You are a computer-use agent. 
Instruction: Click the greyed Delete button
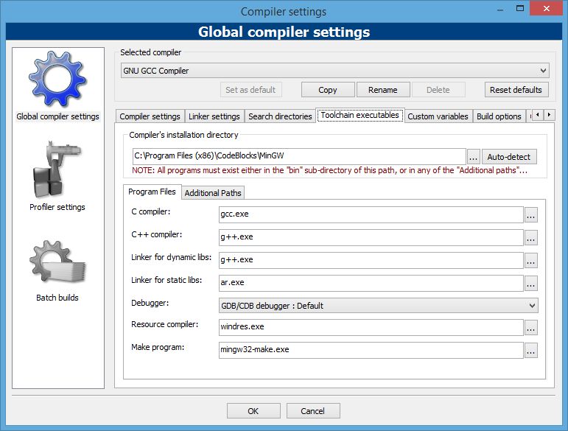point(438,90)
